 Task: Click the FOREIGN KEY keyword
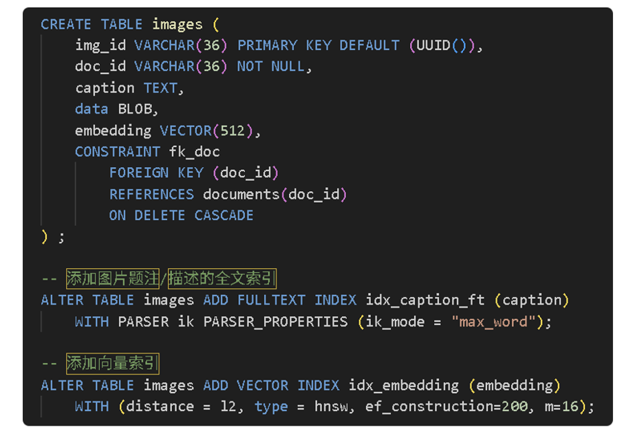(155, 173)
